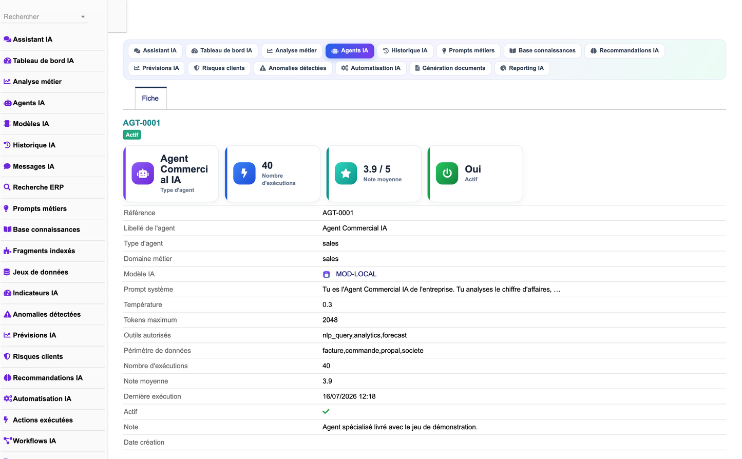Viewport: 742px width, 459px height.
Task: Click the nlp_query,analytics,forecast tools value
Action: coord(365,335)
